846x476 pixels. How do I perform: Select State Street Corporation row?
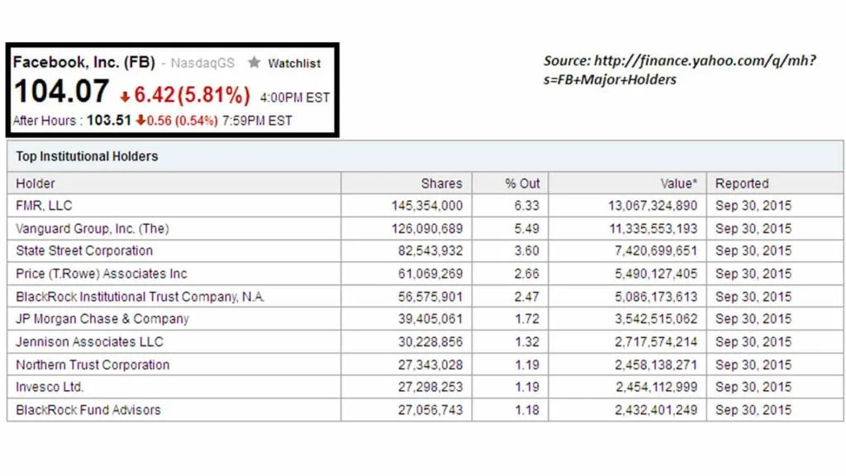click(x=84, y=250)
